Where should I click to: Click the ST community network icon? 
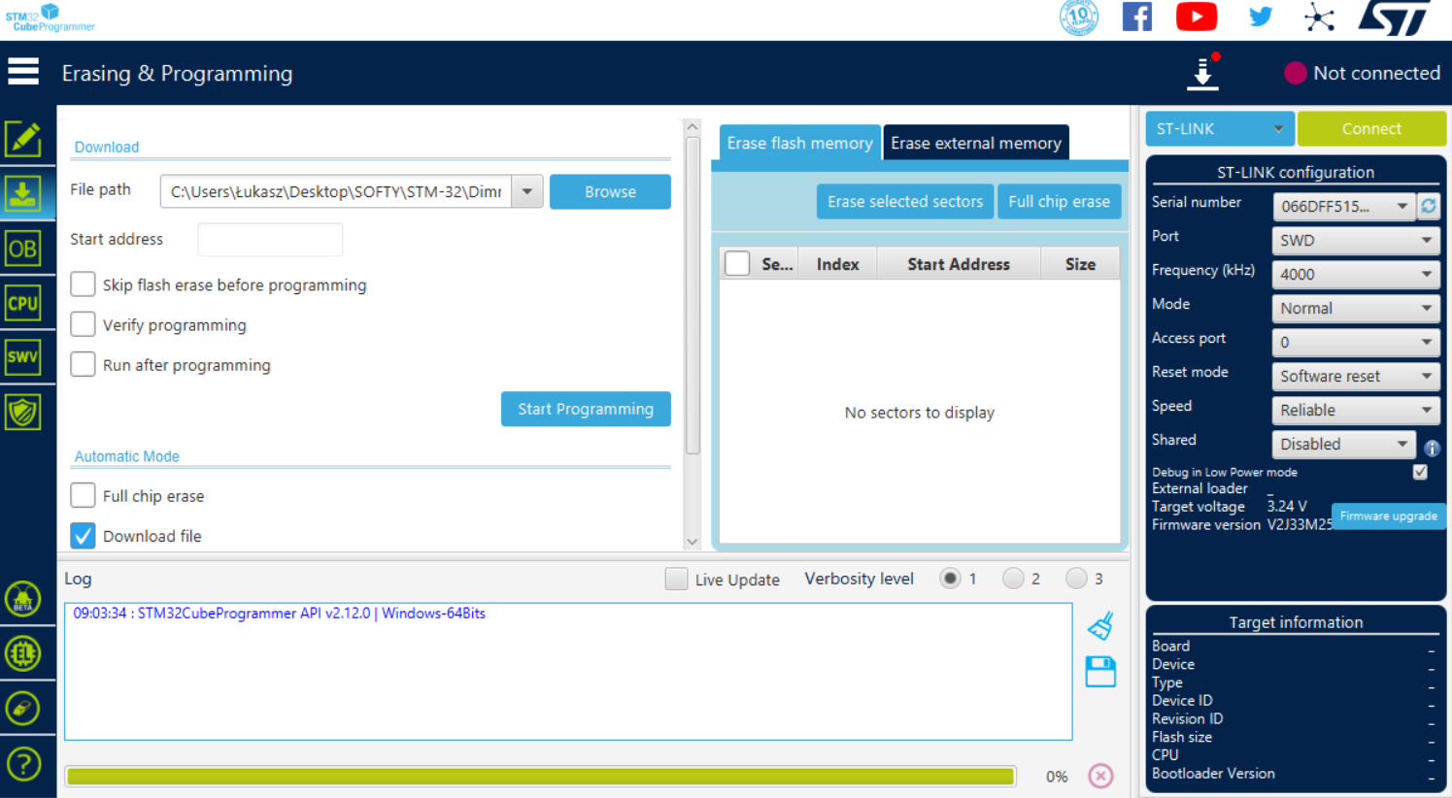[1319, 17]
